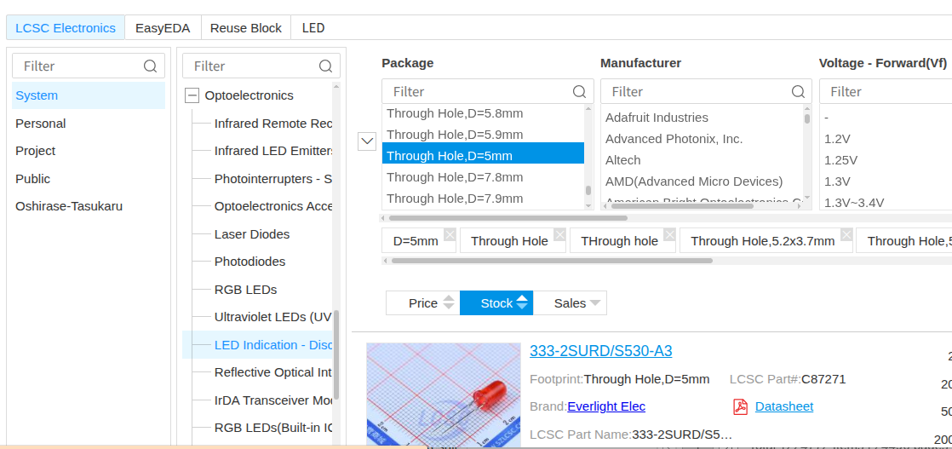Image resolution: width=952 pixels, height=449 pixels.
Task: Click the red LED product thumbnail
Action: tap(443, 395)
